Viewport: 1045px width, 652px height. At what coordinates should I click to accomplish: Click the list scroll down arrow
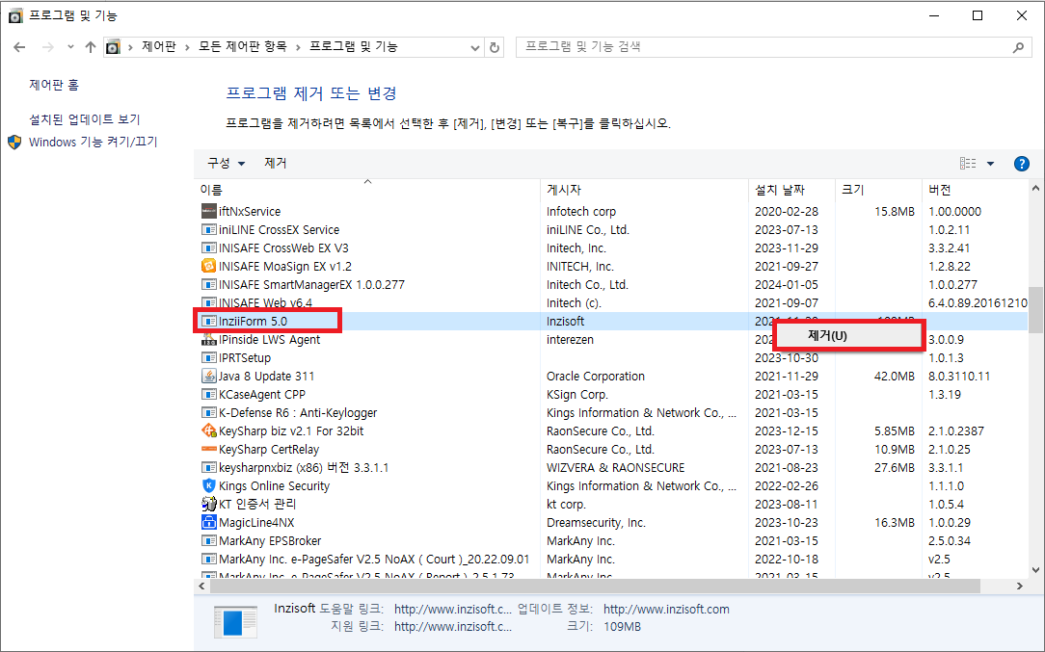click(x=1035, y=570)
